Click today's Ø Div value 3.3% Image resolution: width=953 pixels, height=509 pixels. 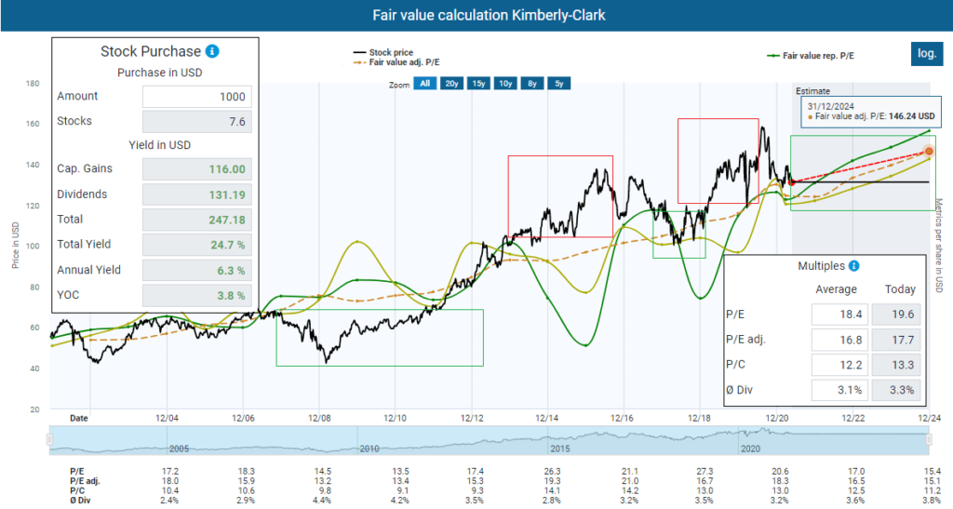click(896, 389)
